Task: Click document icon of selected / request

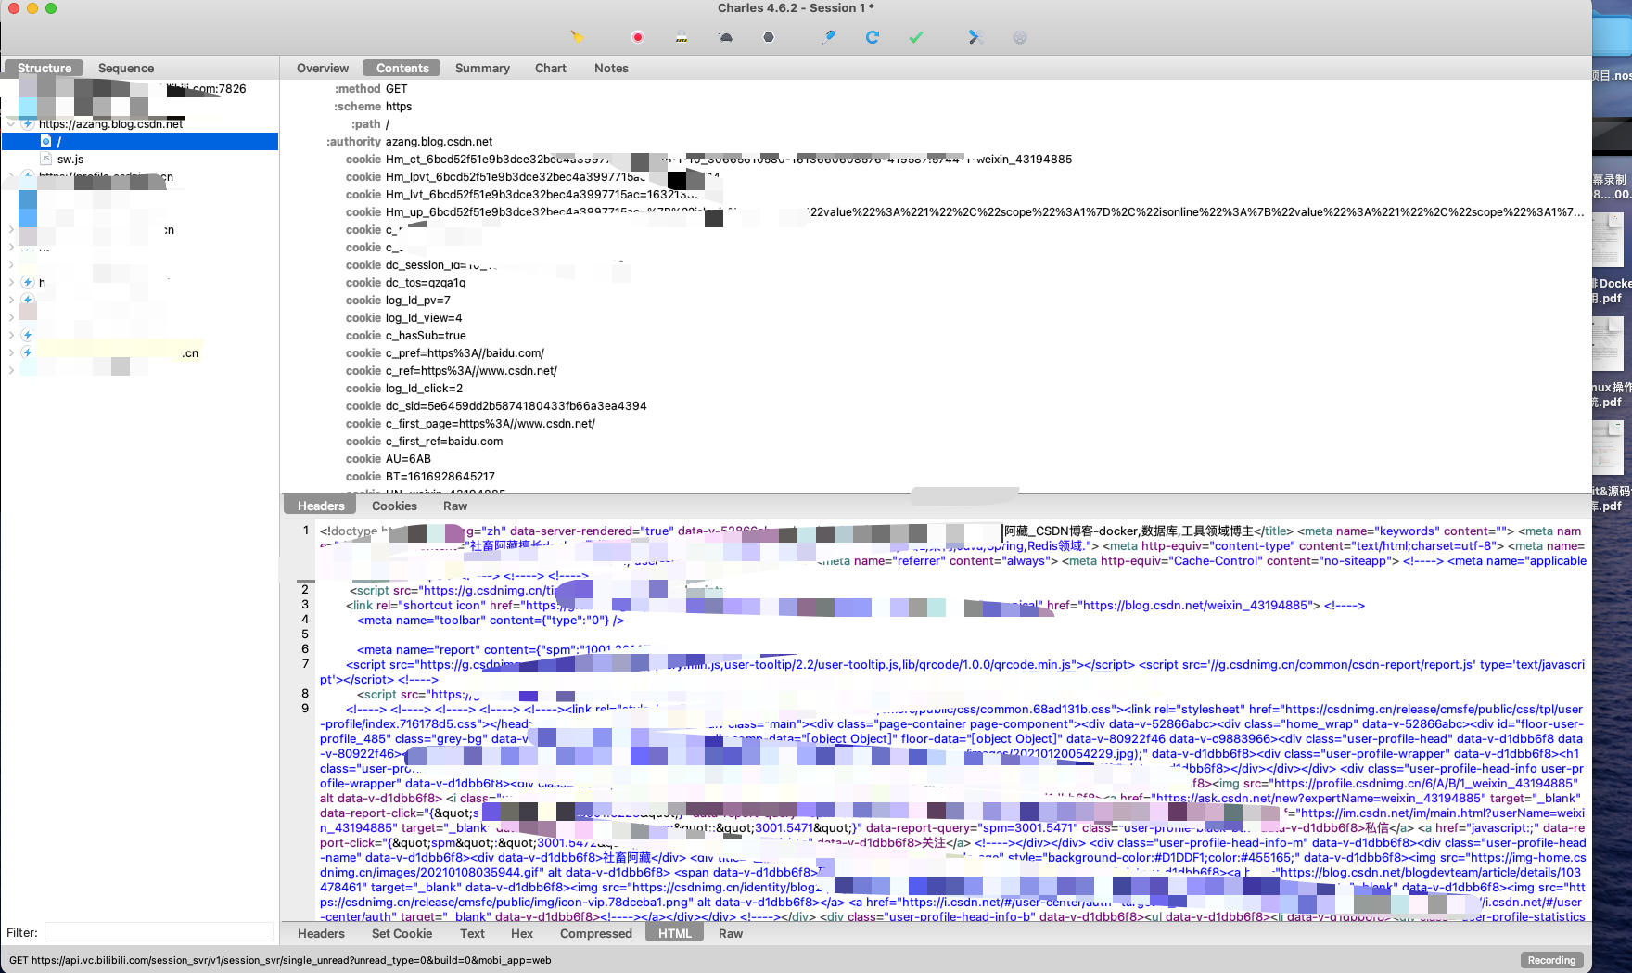Action: click(45, 141)
